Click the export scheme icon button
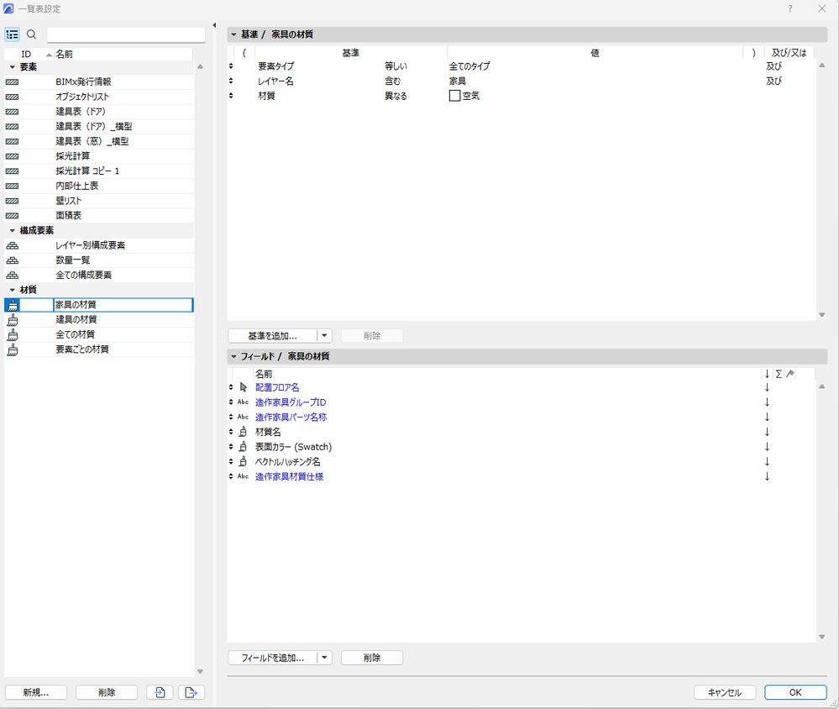The image size is (839, 709). [x=191, y=692]
